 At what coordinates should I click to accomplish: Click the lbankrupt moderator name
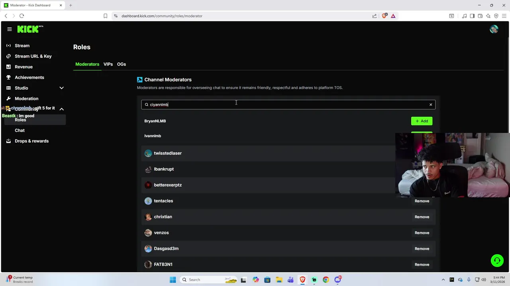(164, 169)
